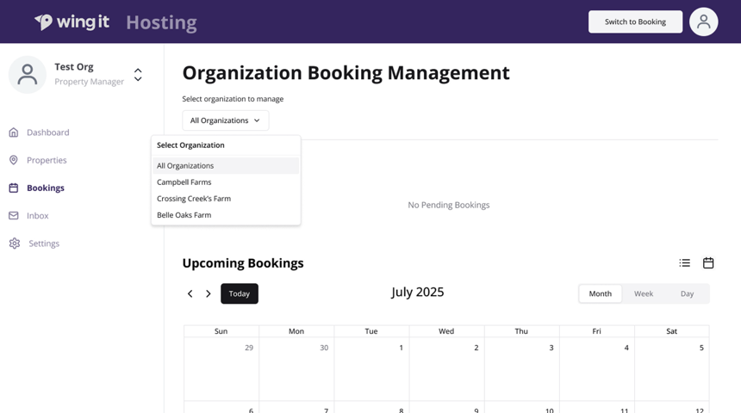Click the Dashboard home icon
This screenshot has height=413, width=741.
click(x=14, y=133)
